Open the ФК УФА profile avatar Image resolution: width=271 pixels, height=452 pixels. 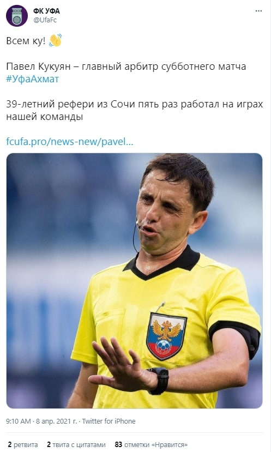[x=17, y=16]
